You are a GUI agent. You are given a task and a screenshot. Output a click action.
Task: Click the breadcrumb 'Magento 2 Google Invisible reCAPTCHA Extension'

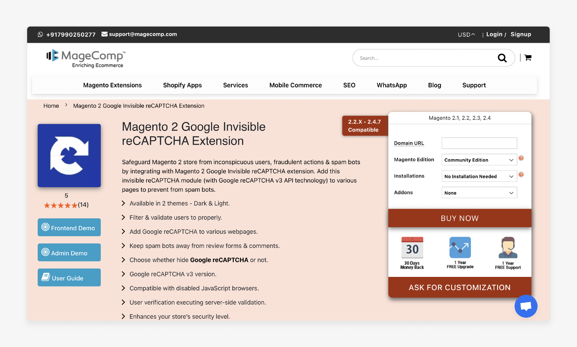click(x=139, y=106)
